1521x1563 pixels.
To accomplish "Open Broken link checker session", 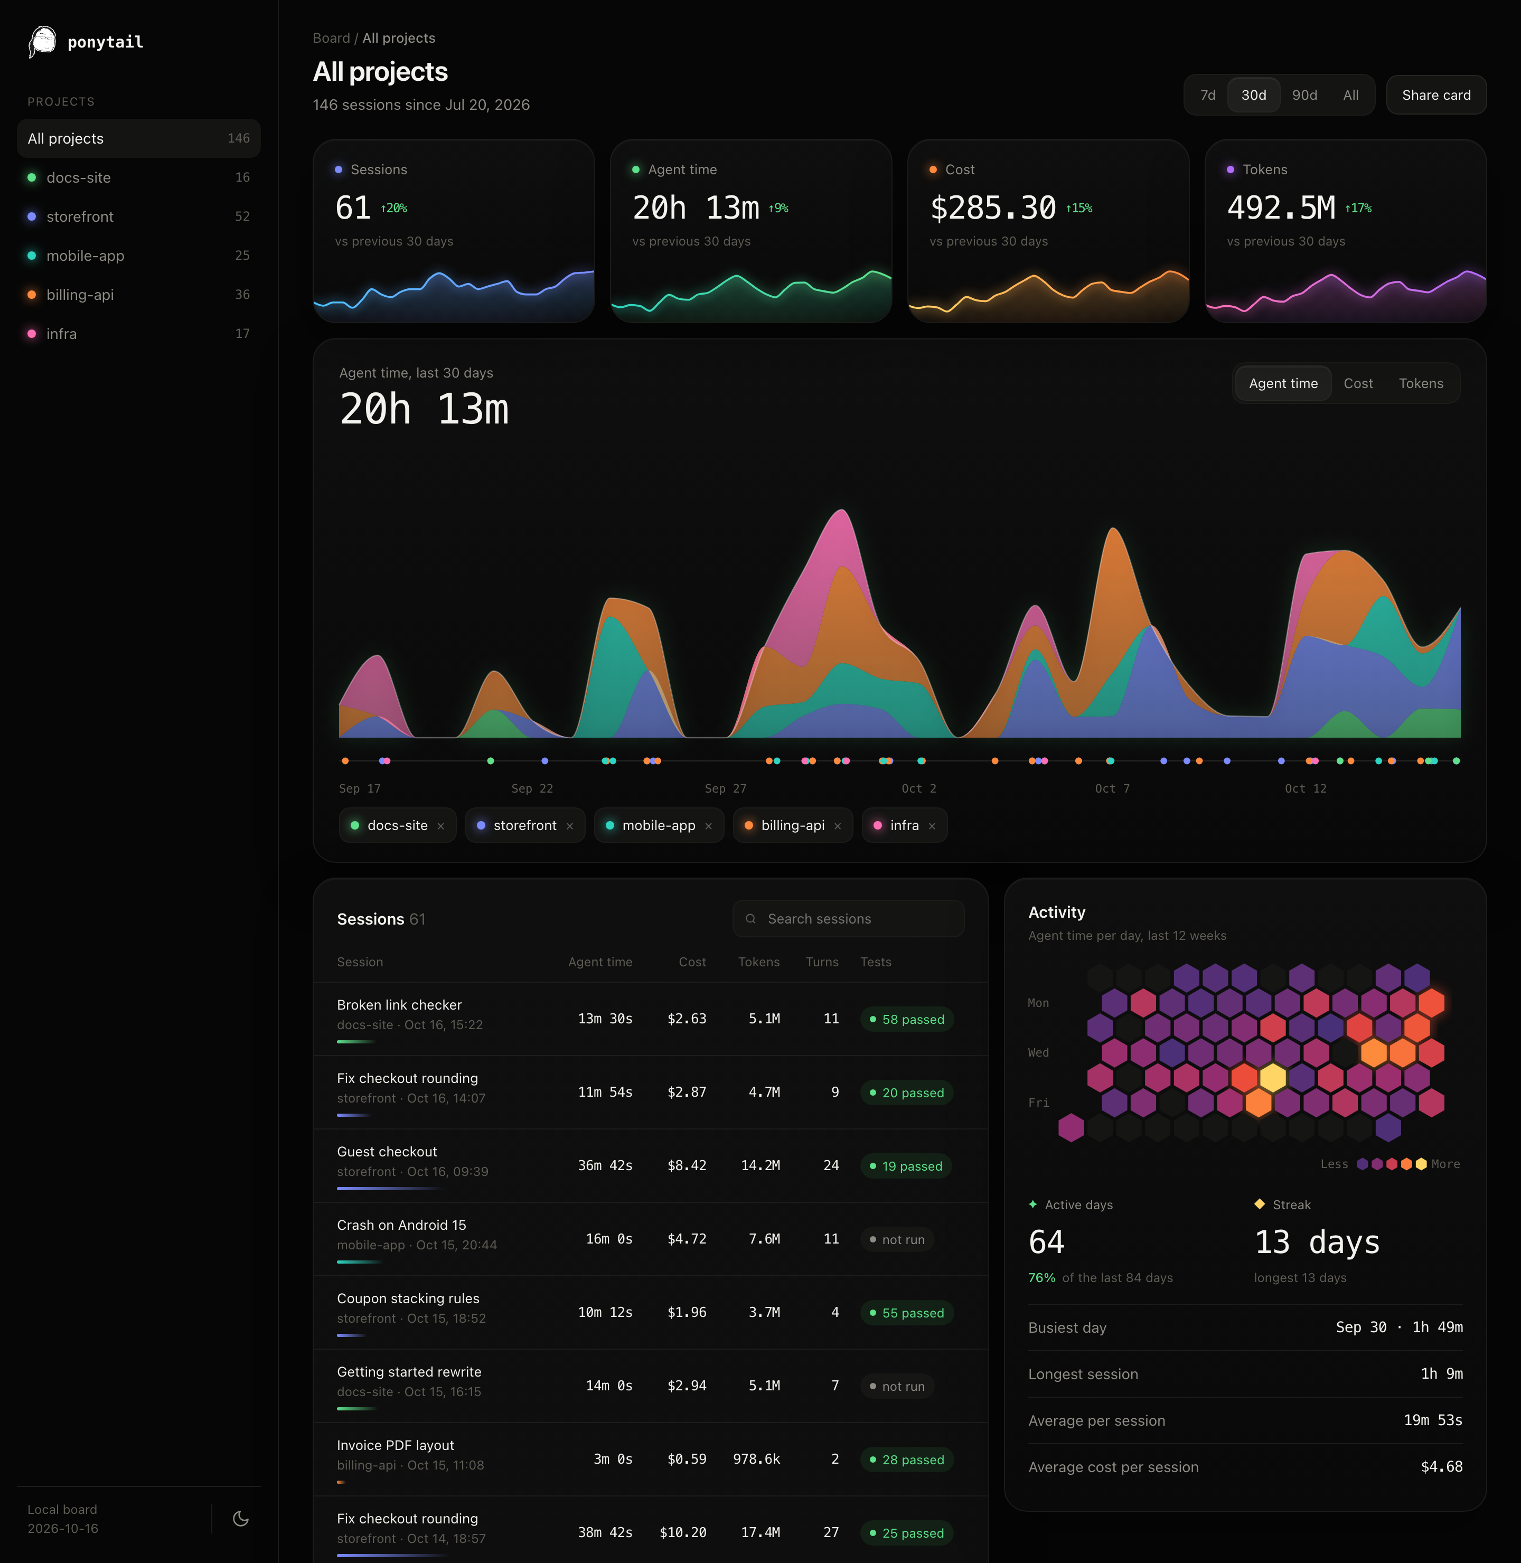I will click(650, 1019).
